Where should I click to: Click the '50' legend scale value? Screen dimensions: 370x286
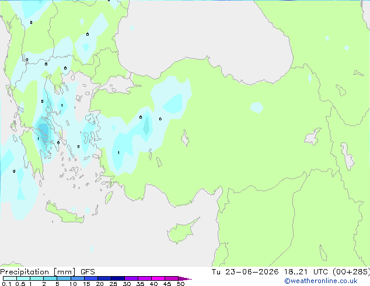pyautogui.click(x=181, y=284)
